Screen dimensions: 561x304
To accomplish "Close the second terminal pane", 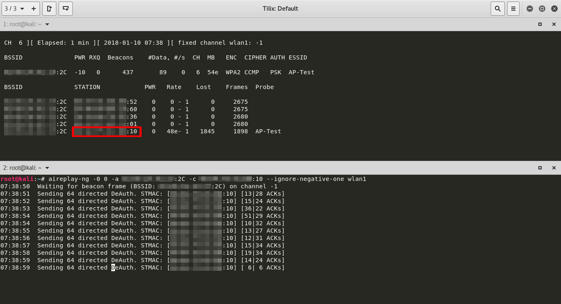I will (x=554, y=168).
